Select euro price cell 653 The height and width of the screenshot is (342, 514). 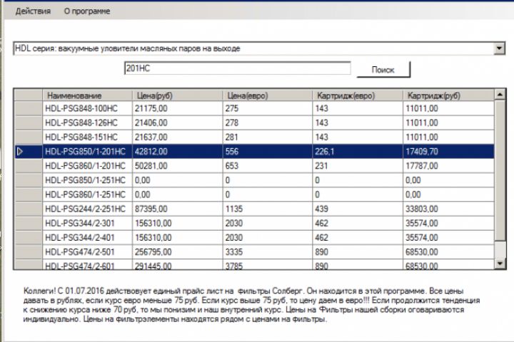tap(268, 165)
